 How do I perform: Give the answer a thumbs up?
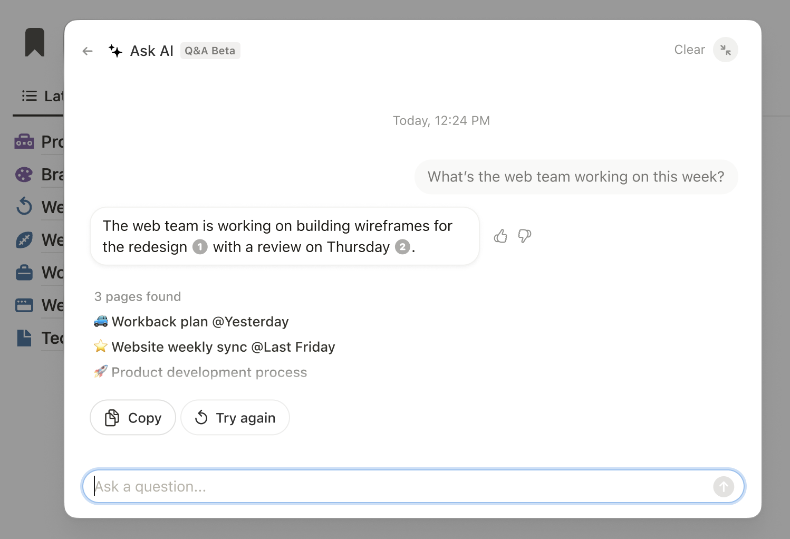pyautogui.click(x=500, y=236)
